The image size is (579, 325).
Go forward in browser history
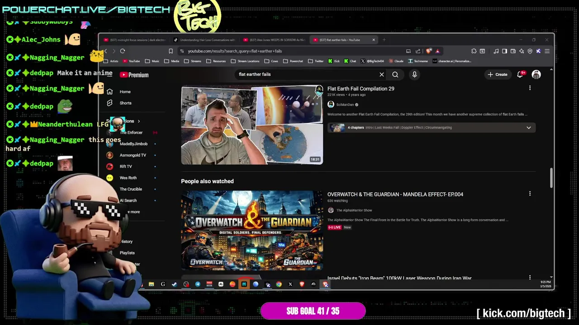(114, 51)
